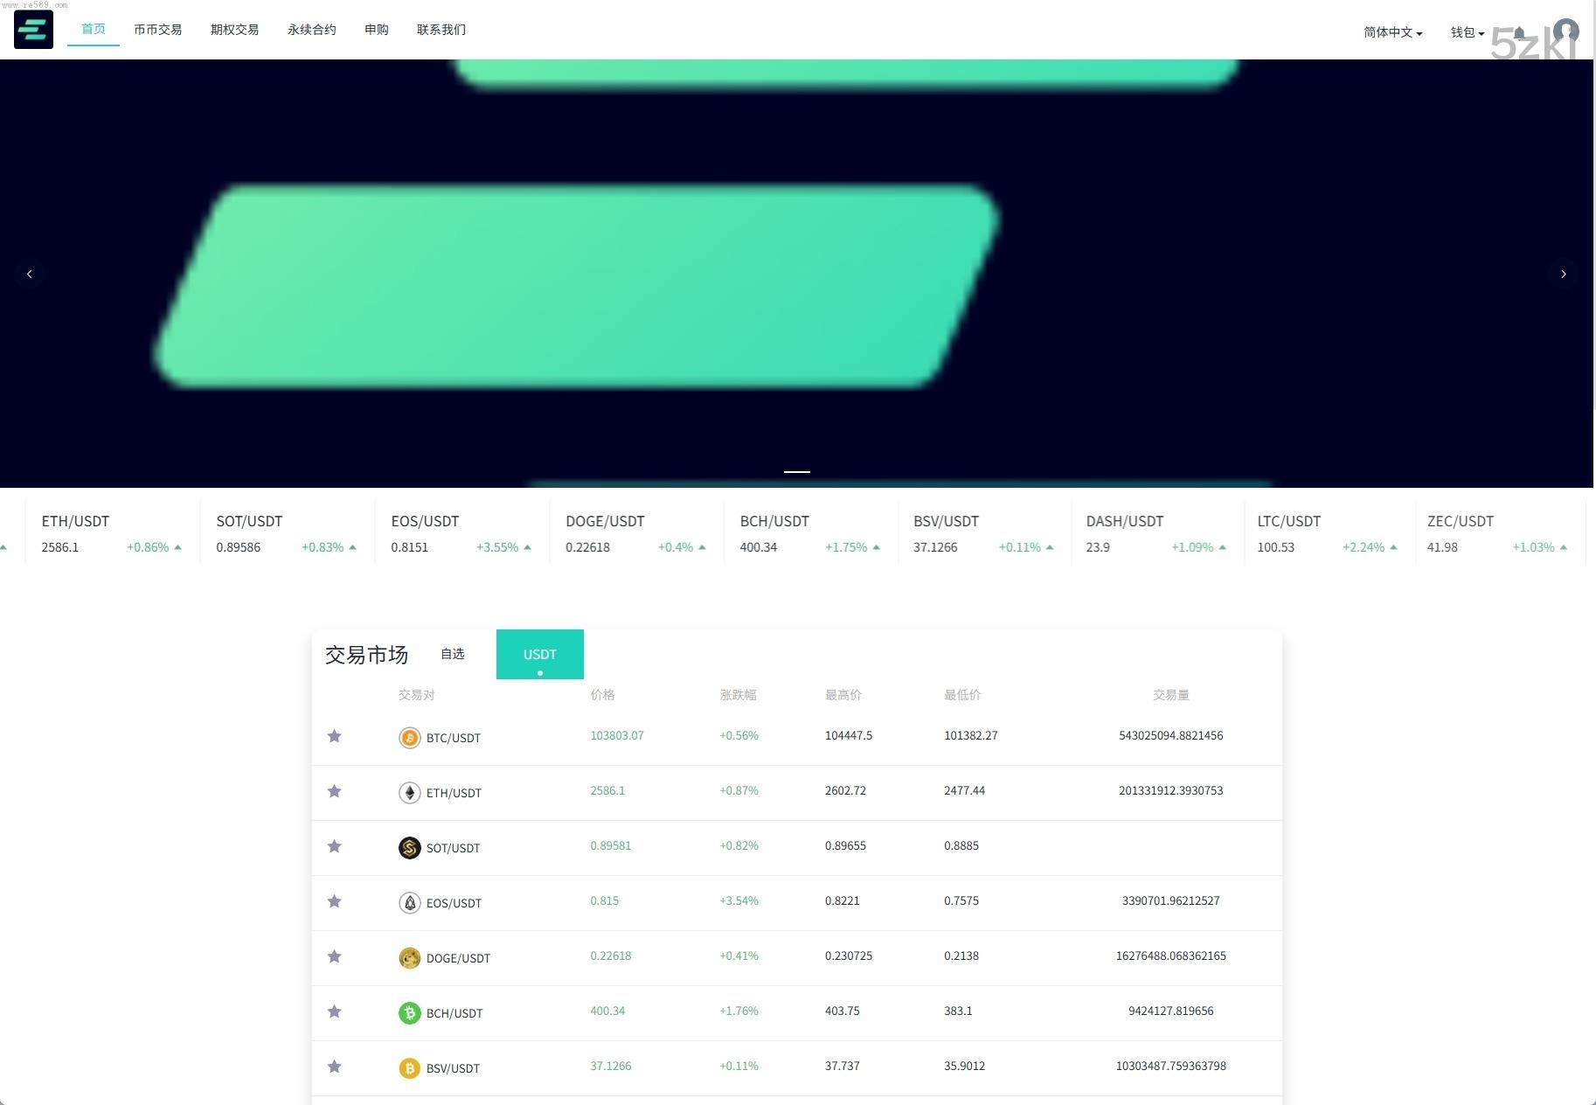Click the BTC/USDT price 103803.07
This screenshot has width=1596, height=1105.
click(x=616, y=735)
